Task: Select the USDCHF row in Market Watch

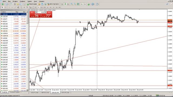Action: click(13, 17)
